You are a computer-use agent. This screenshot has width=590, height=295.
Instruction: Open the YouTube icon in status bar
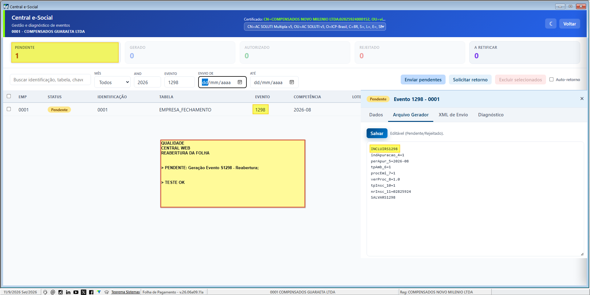coord(76,292)
